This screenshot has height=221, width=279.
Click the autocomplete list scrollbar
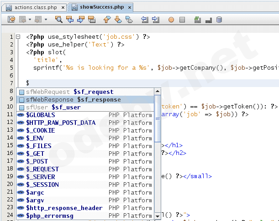coord(157,118)
